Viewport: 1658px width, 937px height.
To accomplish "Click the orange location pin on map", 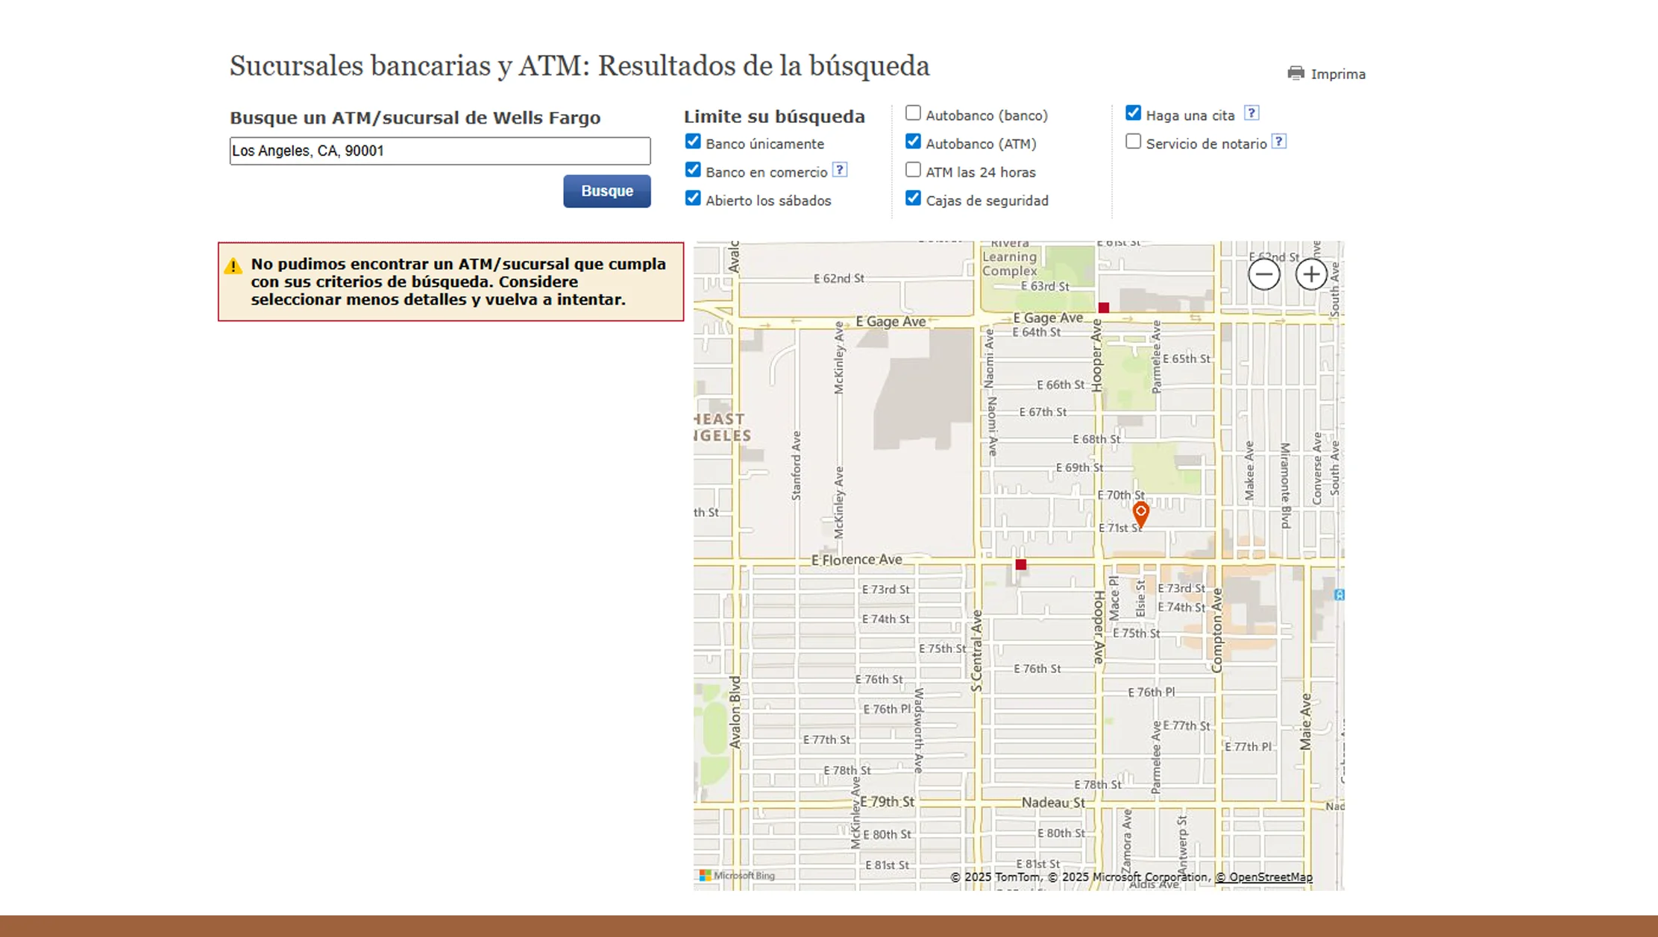I will point(1140,513).
